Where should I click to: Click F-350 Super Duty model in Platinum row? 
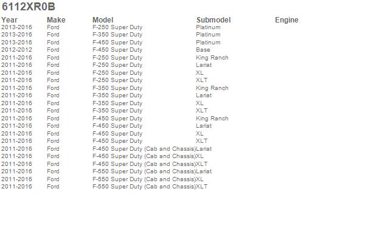[x=117, y=35]
